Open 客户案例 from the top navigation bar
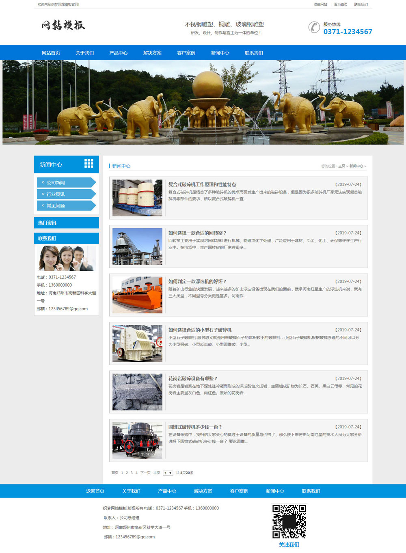This screenshot has width=406, height=553. point(186,53)
